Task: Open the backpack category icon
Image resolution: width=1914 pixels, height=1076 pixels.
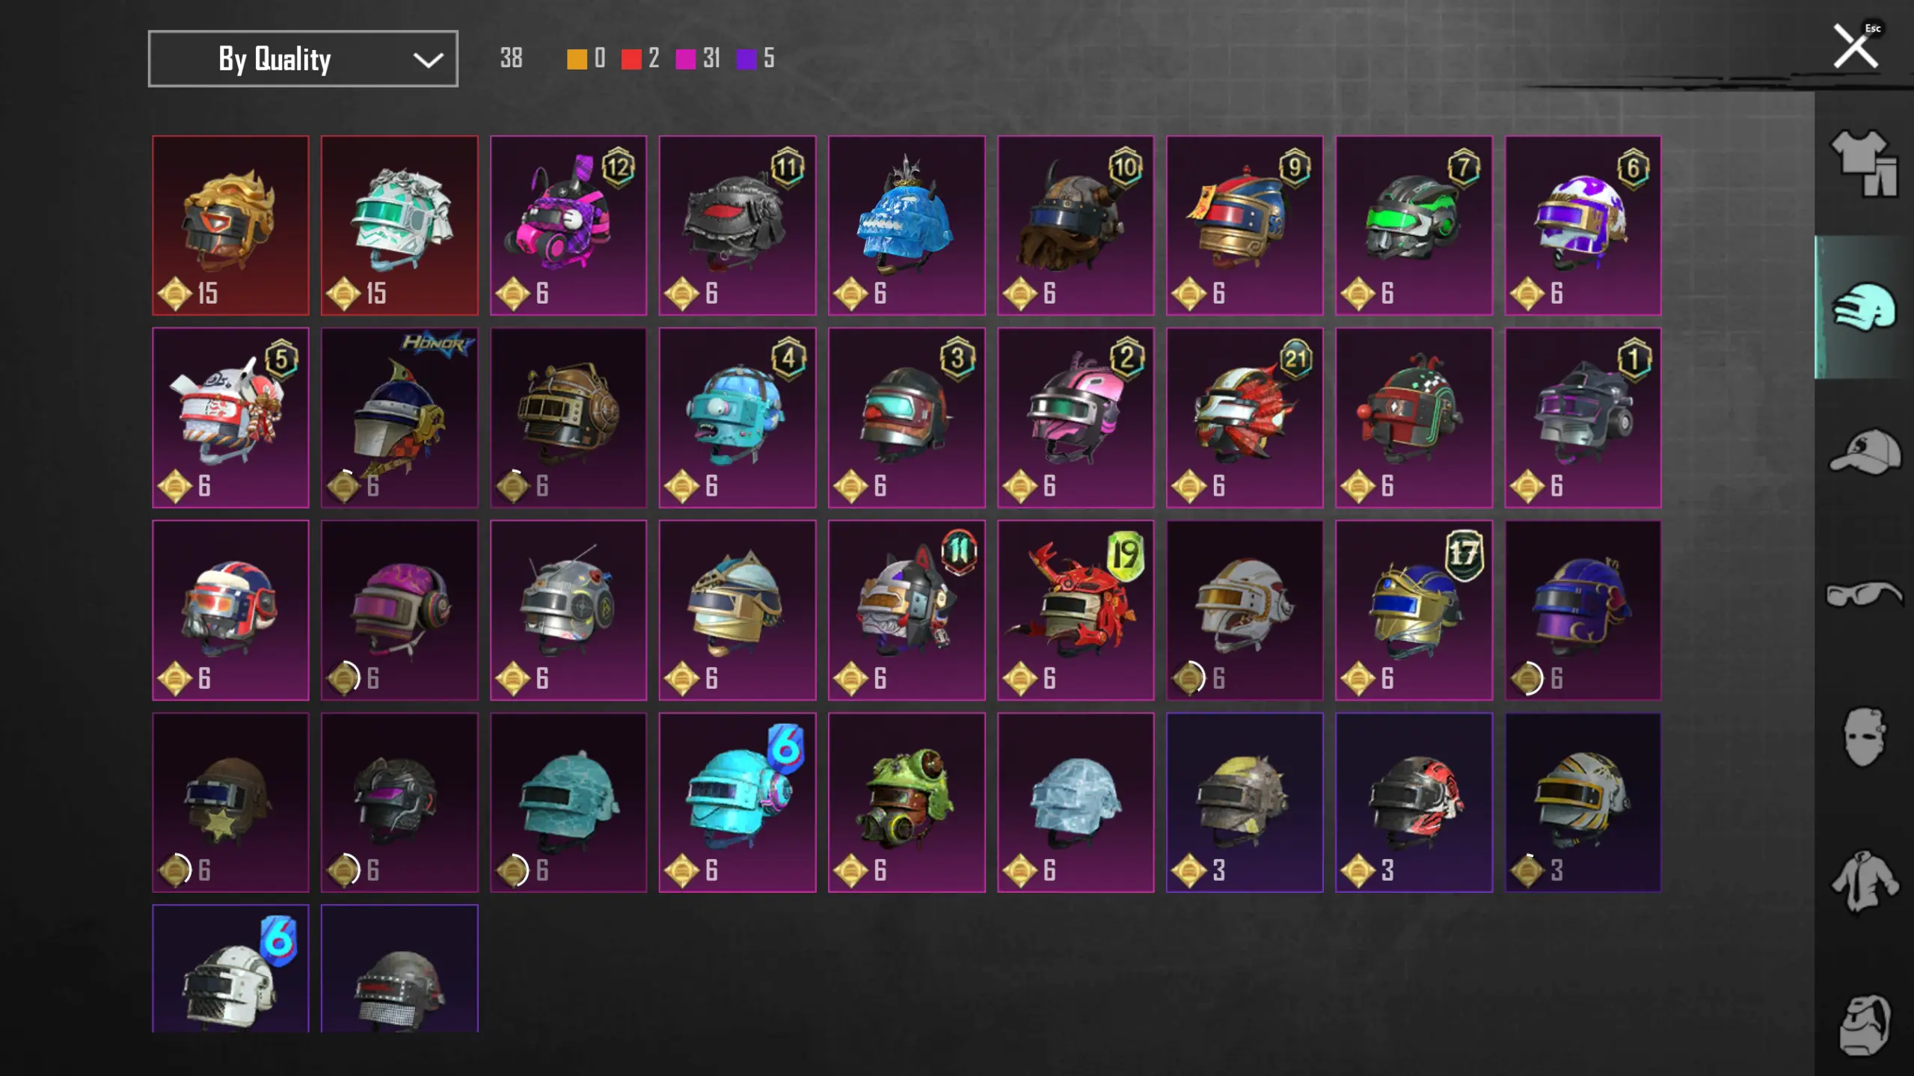Action: pos(1864,1024)
